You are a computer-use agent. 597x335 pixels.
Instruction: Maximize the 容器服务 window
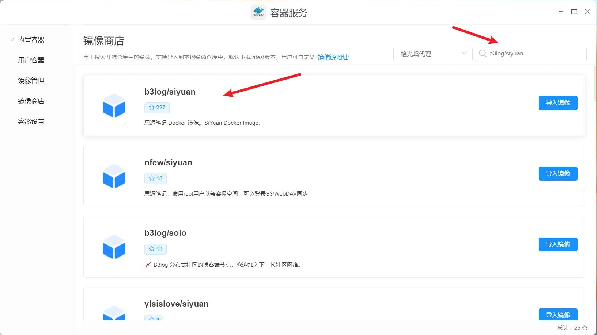pyautogui.click(x=574, y=12)
